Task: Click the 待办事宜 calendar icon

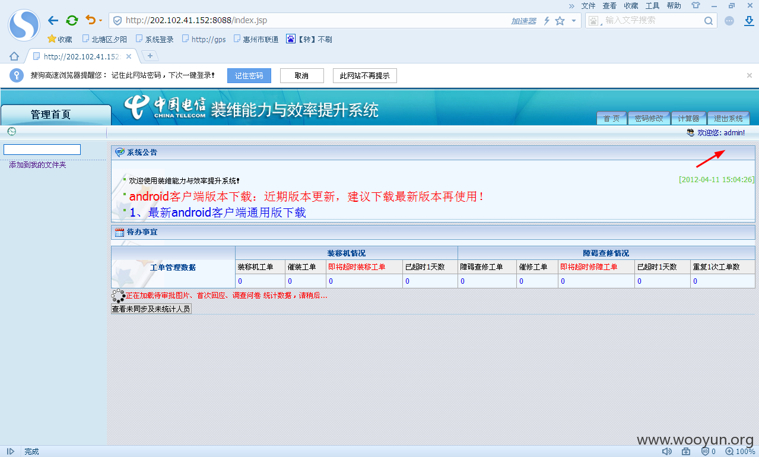Action: point(119,233)
